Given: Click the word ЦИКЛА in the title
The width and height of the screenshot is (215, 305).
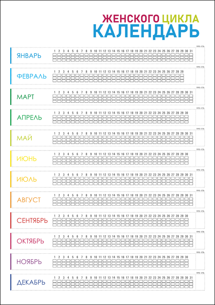Looking at the screenshot, I should point(180,19).
